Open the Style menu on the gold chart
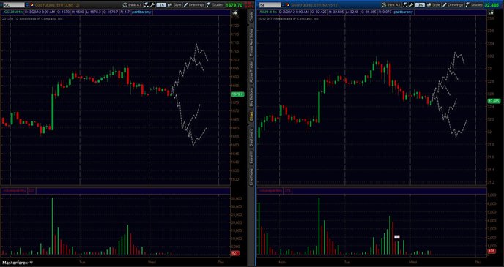This screenshot has height=267, width=504. click(175, 5)
